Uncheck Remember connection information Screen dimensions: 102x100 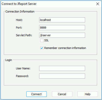pyautogui.click(x=42, y=48)
